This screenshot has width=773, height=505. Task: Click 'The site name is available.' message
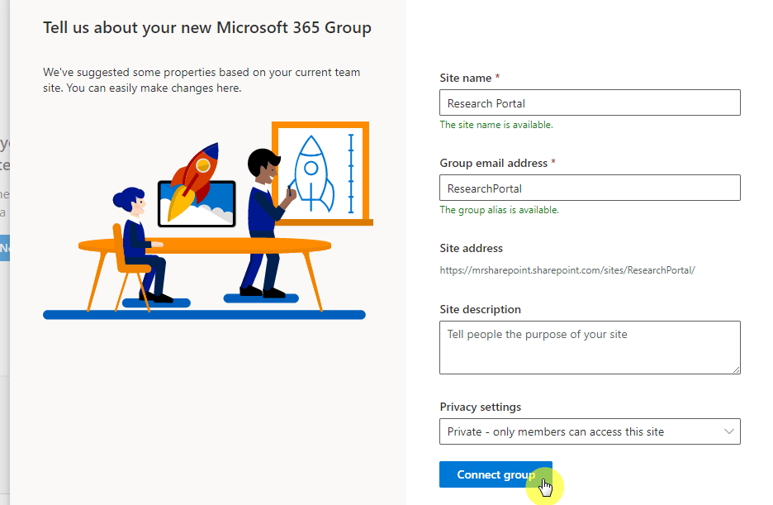click(496, 125)
